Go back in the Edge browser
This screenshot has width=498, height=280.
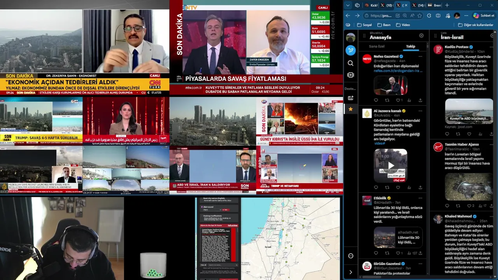[348, 16]
